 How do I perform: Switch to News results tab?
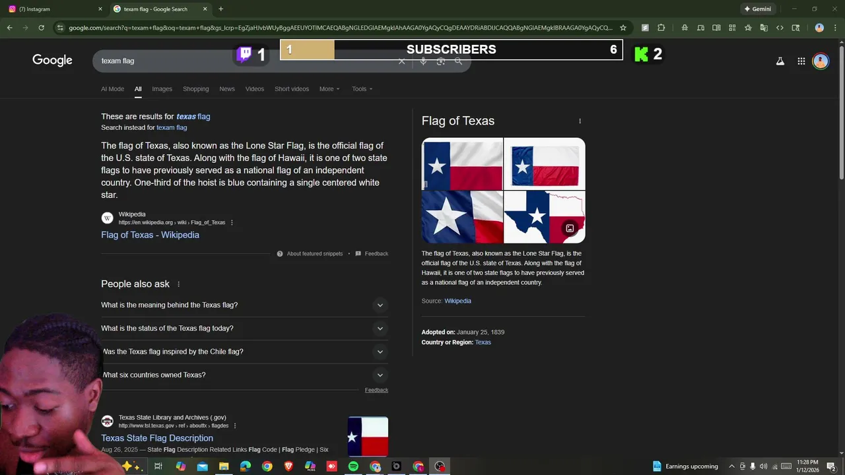pyautogui.click(x=227, y=89)
